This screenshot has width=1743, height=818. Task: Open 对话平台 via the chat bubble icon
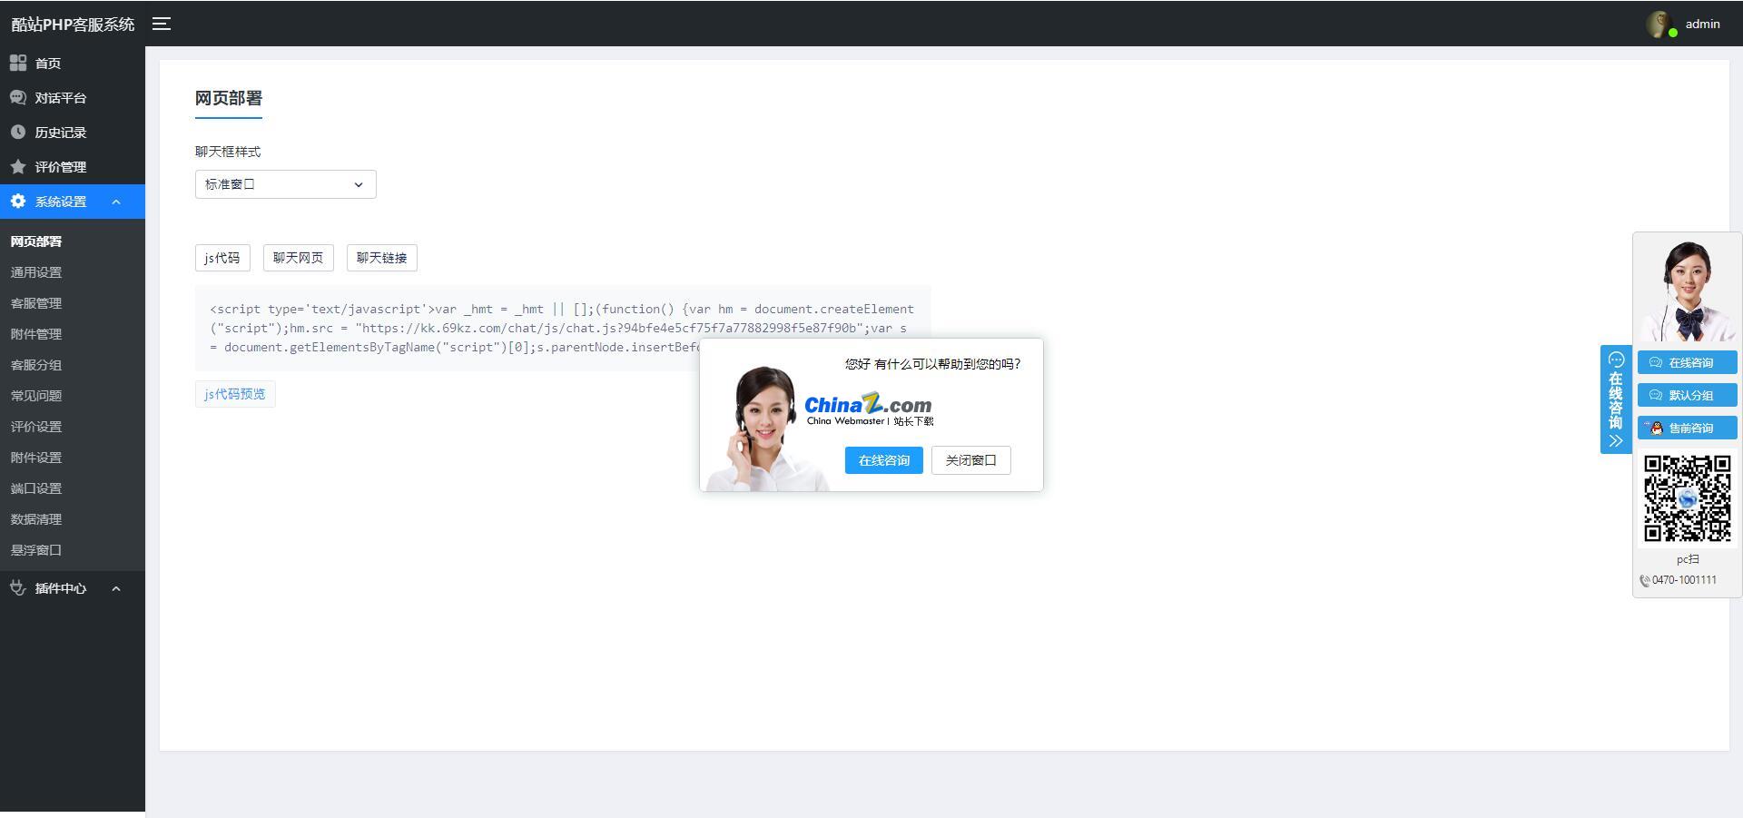18,97
